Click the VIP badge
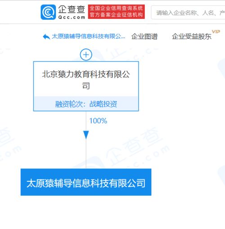 [x=216, y=31]
